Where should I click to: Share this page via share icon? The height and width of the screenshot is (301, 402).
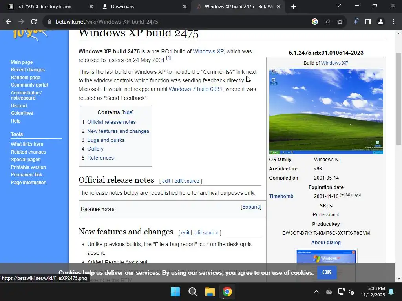[x=327, y=22]
